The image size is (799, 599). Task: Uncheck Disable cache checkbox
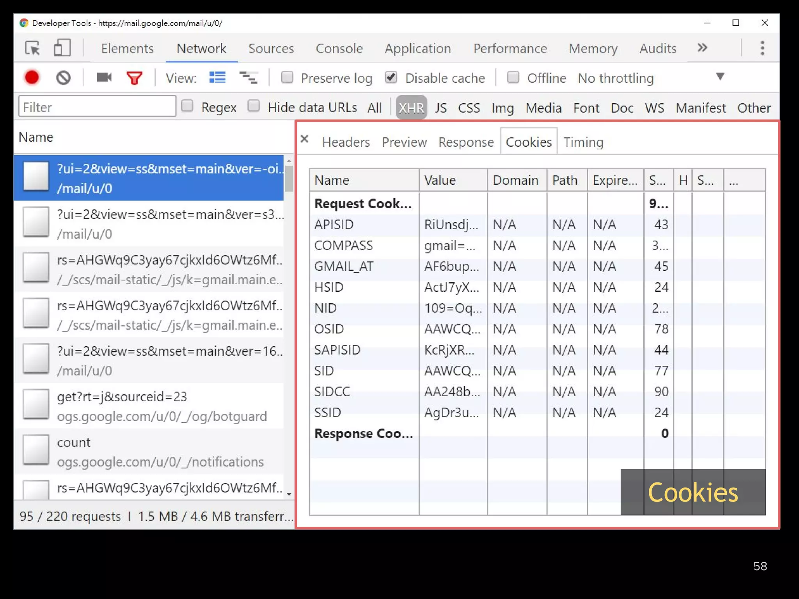coord(391,77)
